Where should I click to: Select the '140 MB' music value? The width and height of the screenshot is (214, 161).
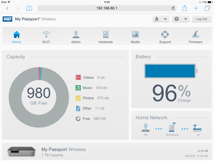[101, 88]
